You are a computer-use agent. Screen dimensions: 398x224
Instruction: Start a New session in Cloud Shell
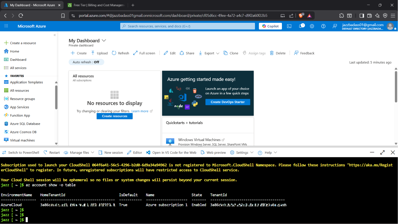pyautogui.click(x=111, y=152)
